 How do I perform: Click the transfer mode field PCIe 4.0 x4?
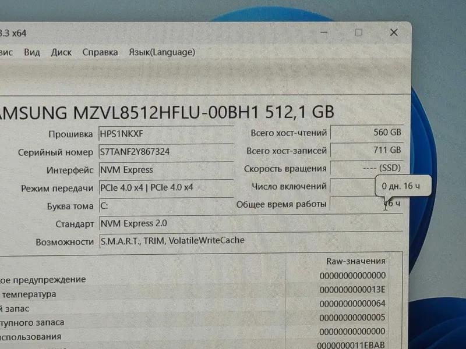(166, 187)
